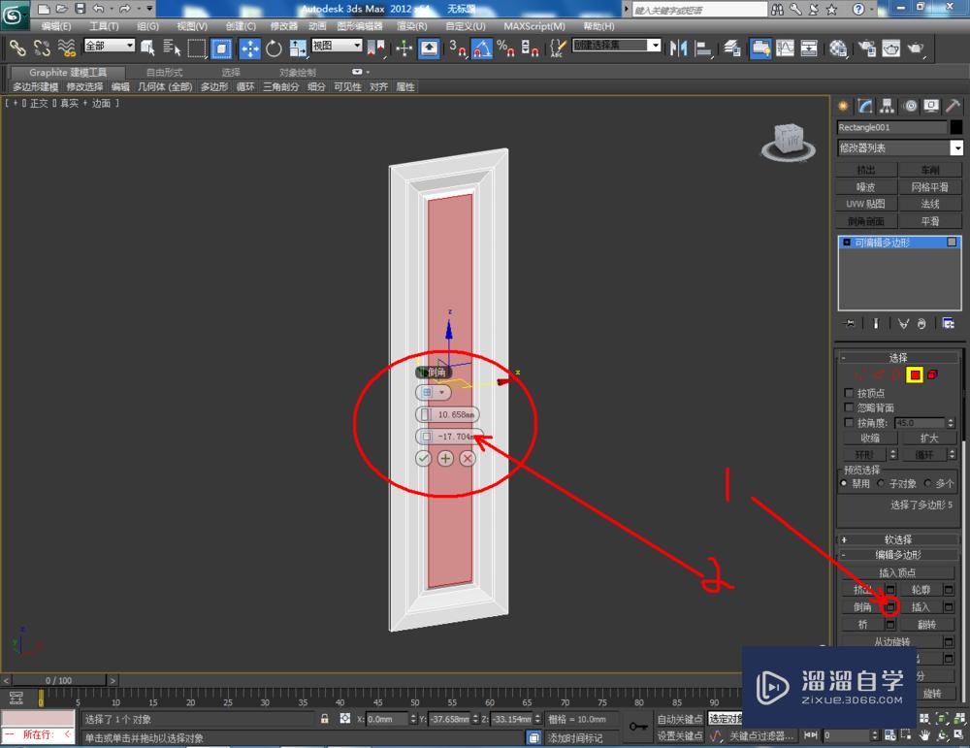
Task: Click the Align tool icon
Action: (x=702, y=48)
